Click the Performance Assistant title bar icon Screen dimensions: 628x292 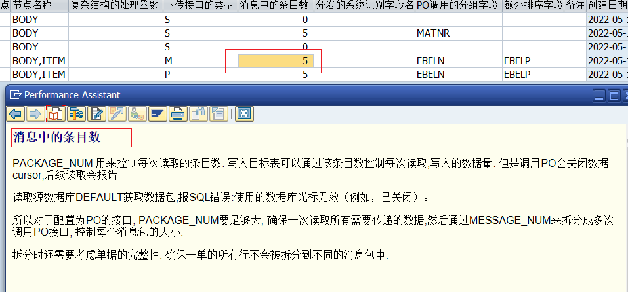point(16,95)
